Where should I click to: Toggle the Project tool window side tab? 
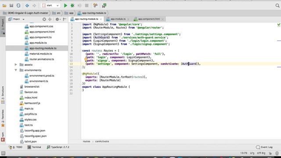(3, 26)
